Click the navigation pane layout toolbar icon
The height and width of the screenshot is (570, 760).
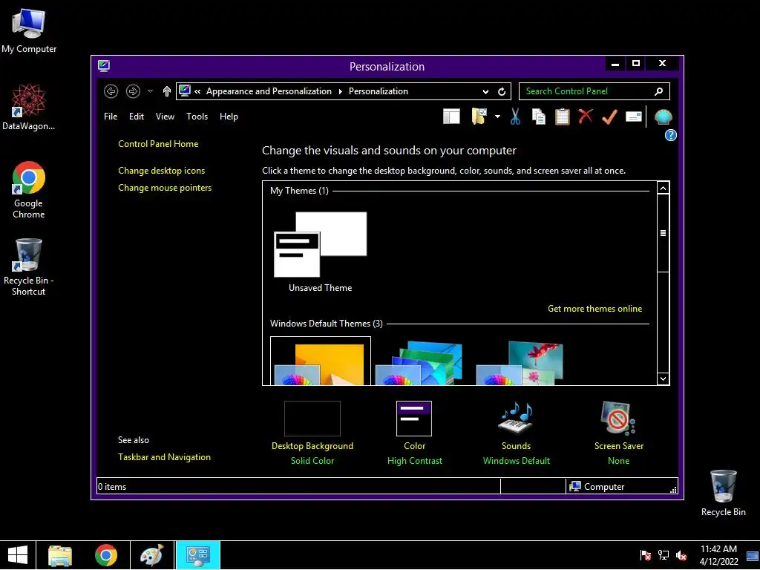point(451,117)
